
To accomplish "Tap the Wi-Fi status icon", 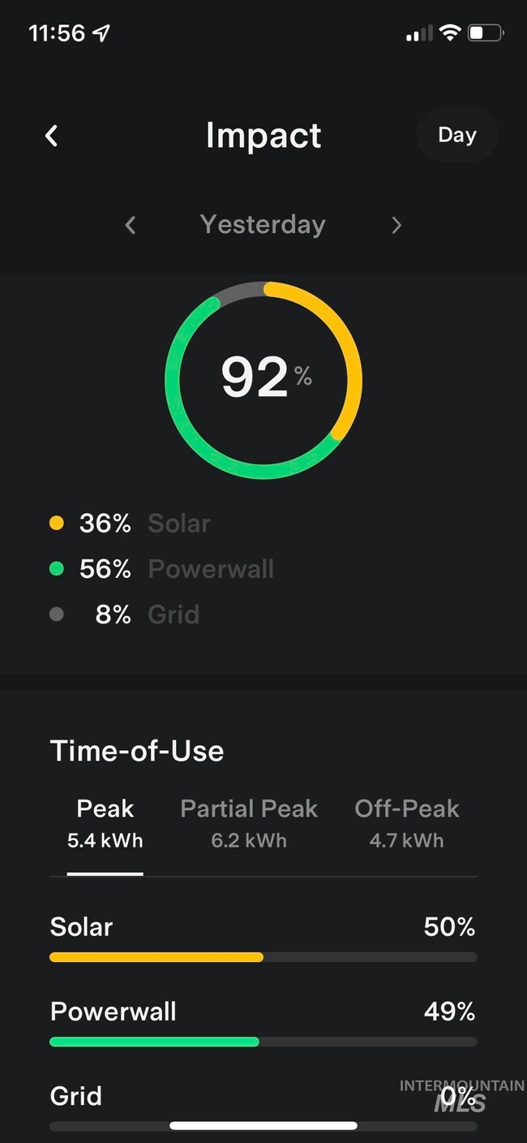I will [x=449, y=33].
